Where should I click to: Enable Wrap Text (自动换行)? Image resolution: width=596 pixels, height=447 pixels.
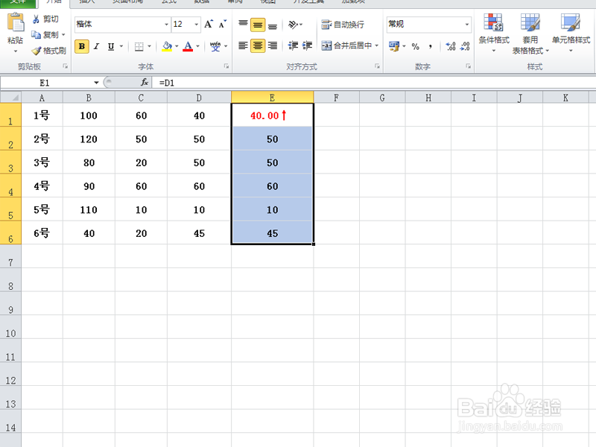click(x=343, y=25)
